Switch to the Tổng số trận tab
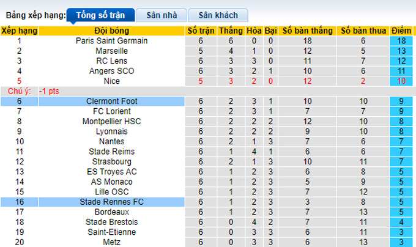 100,15
